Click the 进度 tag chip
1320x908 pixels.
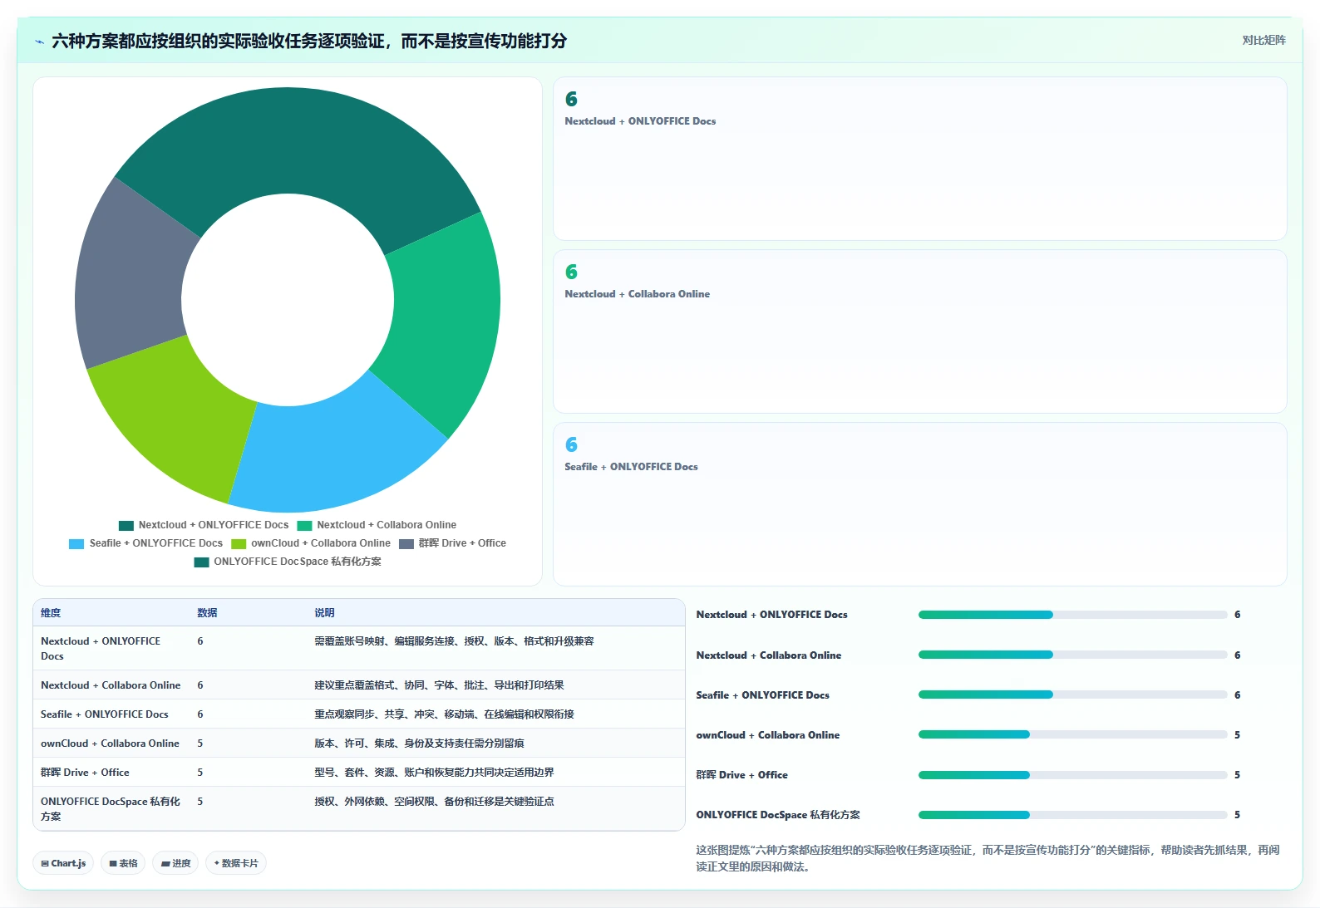[175, 863]
